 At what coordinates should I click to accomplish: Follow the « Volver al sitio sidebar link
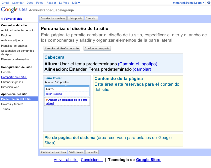tap(12, 19)
